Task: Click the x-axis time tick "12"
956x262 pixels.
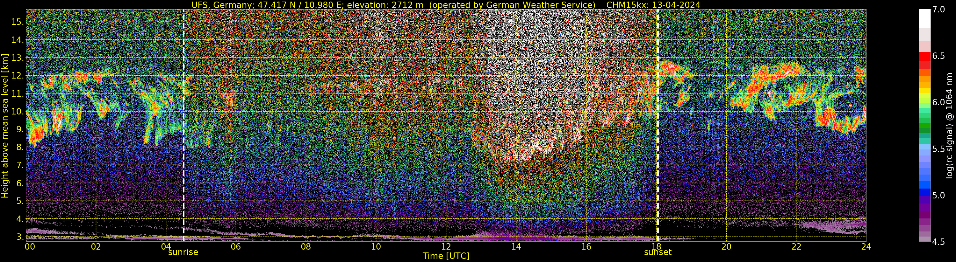Action: point(446,246)
